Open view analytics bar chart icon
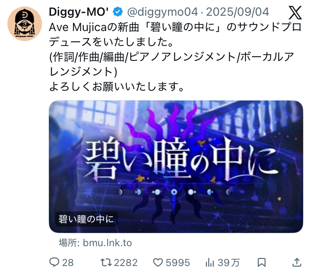Viewport: 311px width, 271px height. pos(210,263)
